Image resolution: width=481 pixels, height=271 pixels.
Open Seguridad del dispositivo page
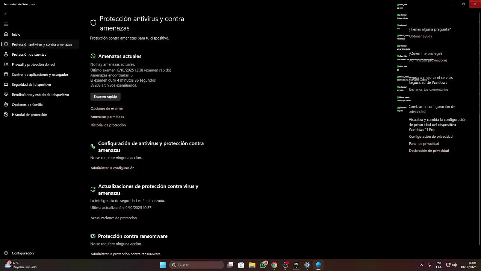pyautogui.click(x=31, y=85)
